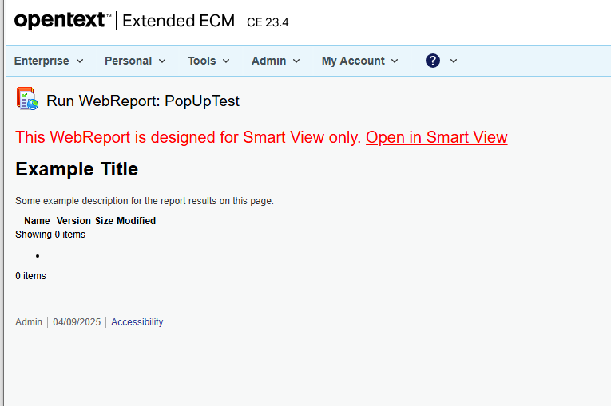Click the Run WebReport: PopUpTest title

click(143, 101)
